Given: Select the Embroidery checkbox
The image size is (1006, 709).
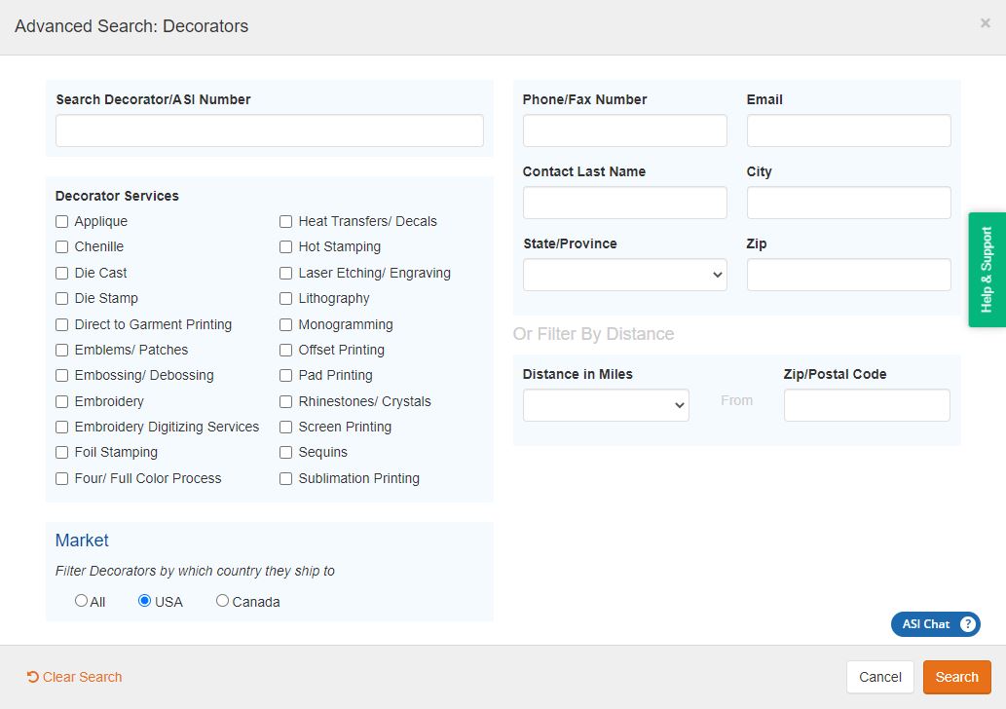Looking at the screenshot, I should [61, 401].
